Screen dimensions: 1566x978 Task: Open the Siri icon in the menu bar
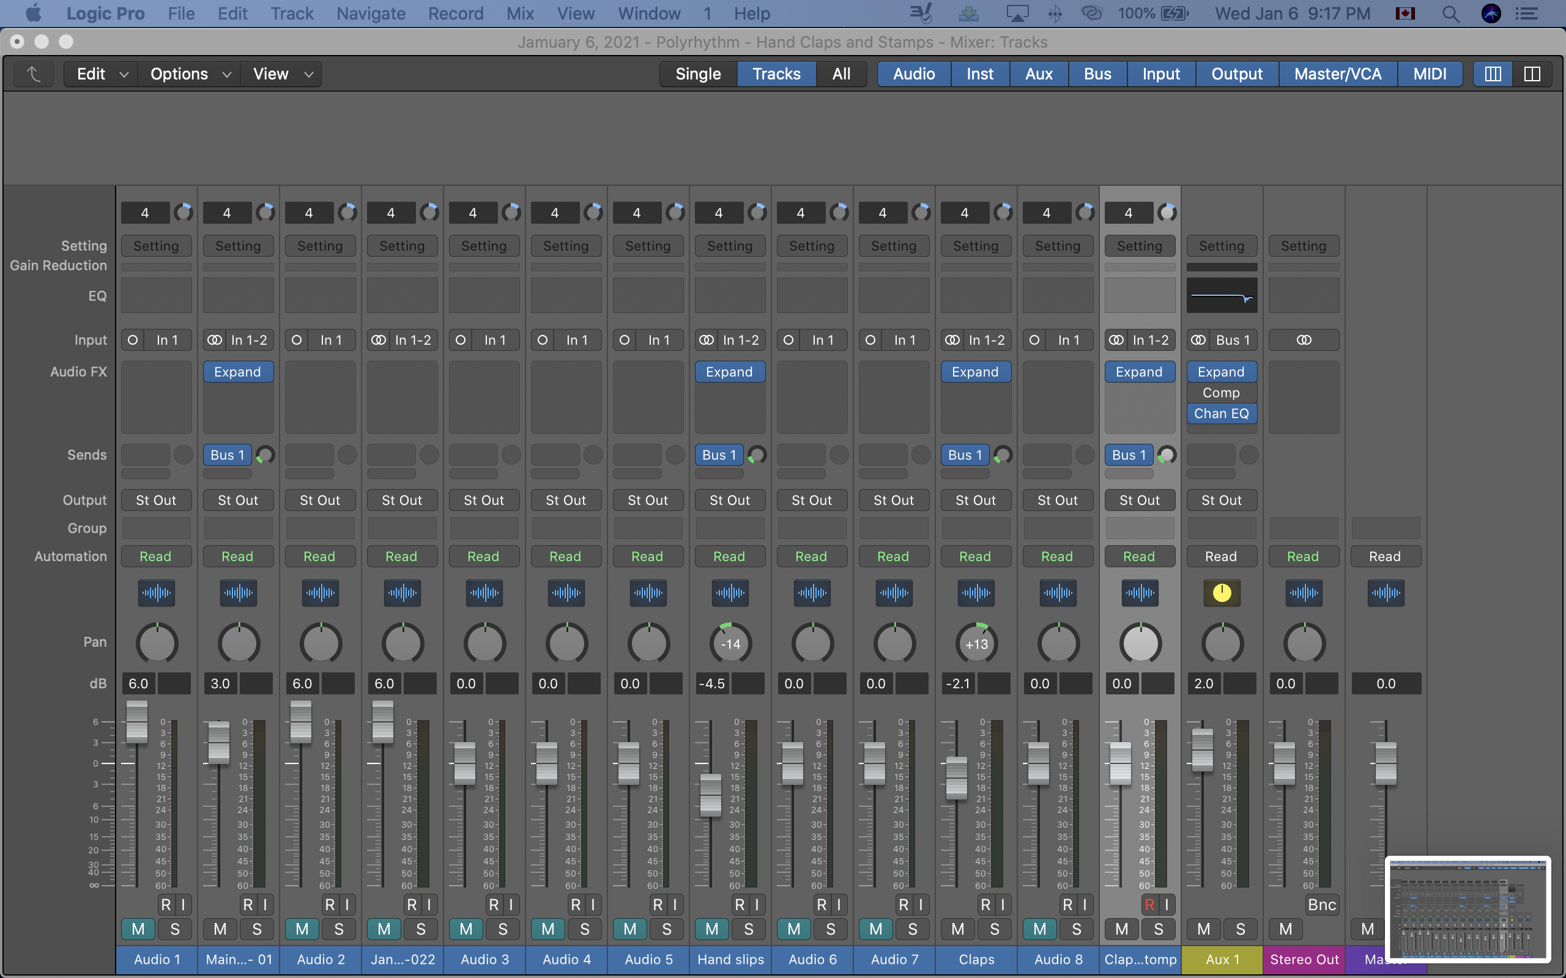coord(1491,13)
